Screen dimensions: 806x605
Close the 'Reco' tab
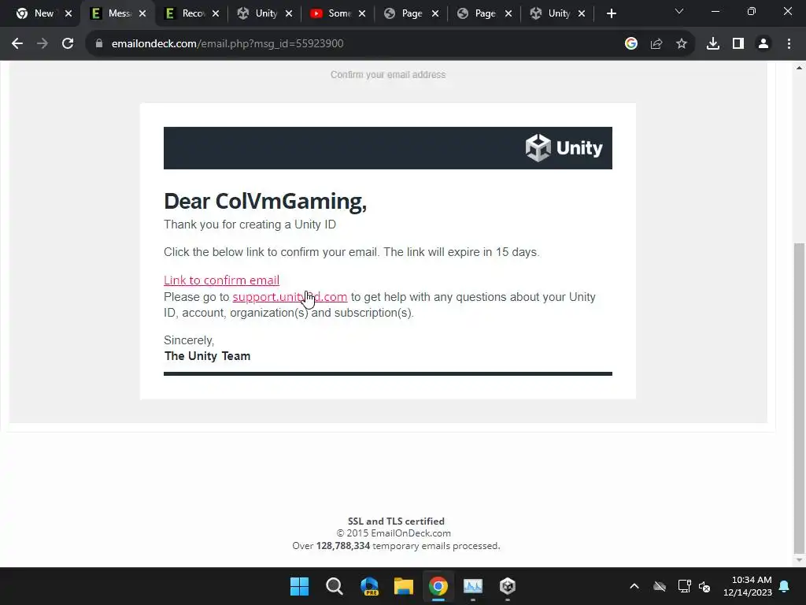click(x=216, y=13)
